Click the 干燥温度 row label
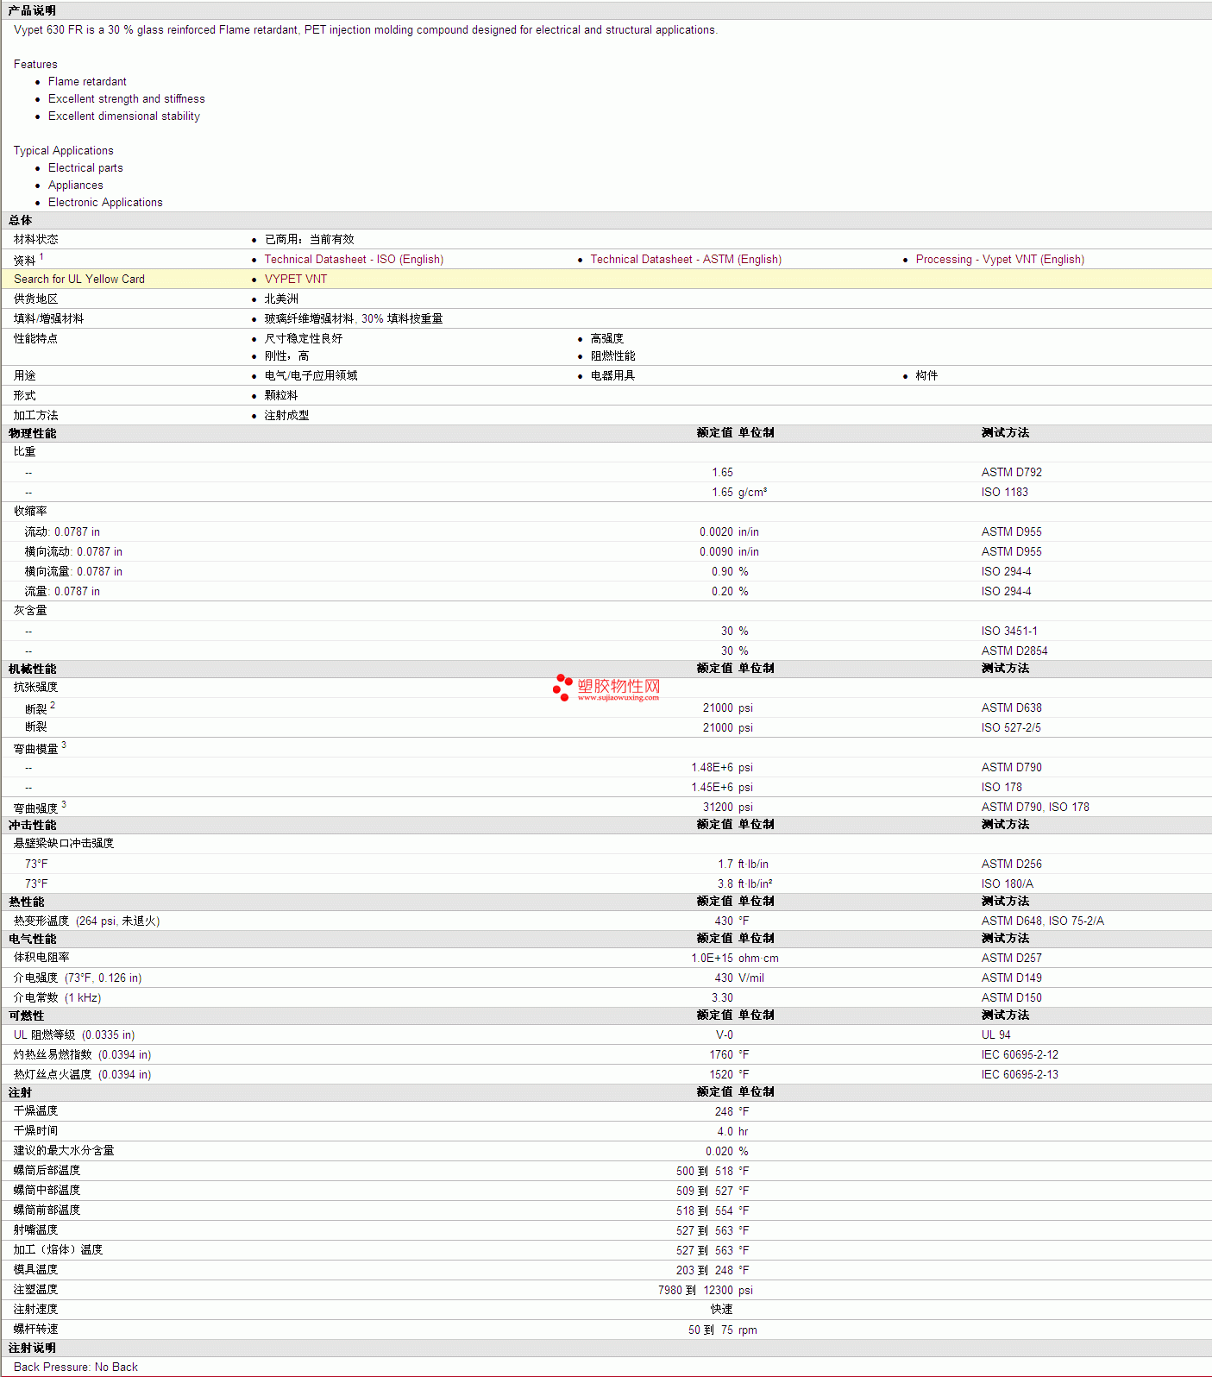The width and height of the screenshot is (1212, 1377). [35, 1111]
